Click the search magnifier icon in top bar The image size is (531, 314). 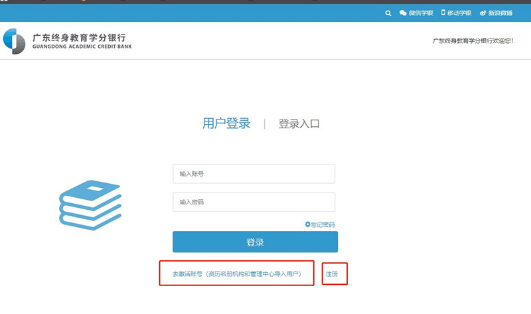pos(388,13)
